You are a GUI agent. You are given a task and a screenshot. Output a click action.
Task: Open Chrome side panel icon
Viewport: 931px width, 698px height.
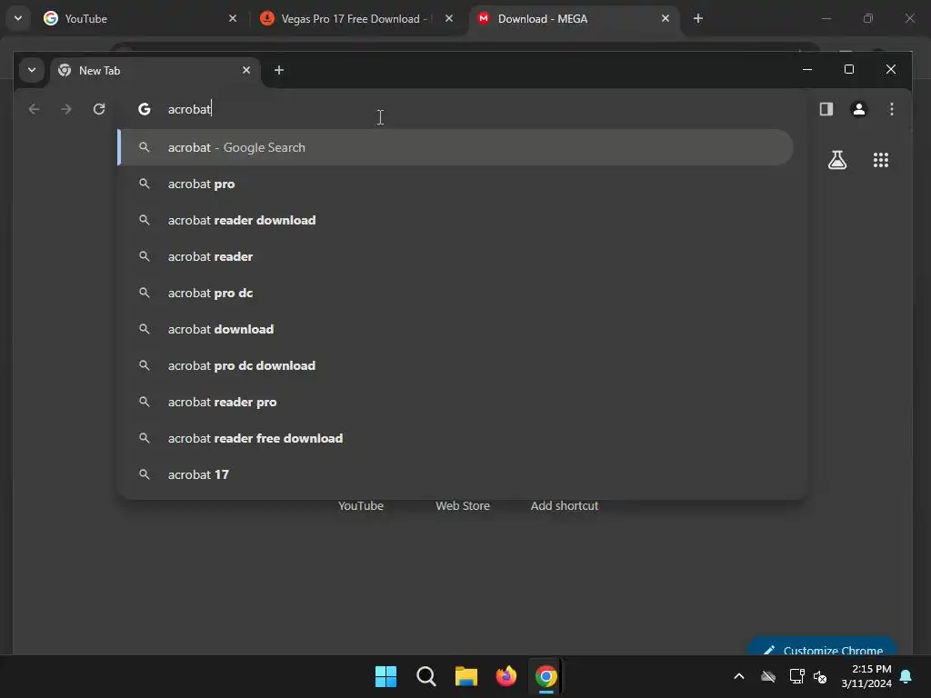point(826,109)
